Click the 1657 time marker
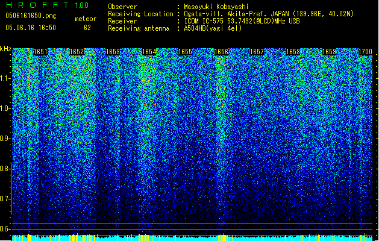 pyautogui.click(x=257, y=52)
